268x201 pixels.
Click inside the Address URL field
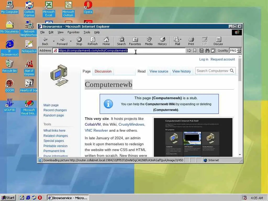click(x=119, y=51)
